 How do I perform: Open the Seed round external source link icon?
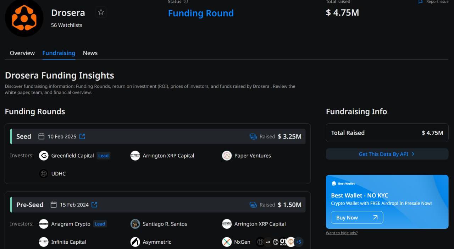[x=82, y=136]
